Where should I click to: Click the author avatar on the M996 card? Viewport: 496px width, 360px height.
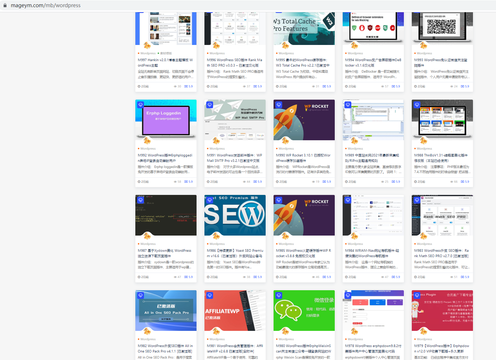click(216, 45)
